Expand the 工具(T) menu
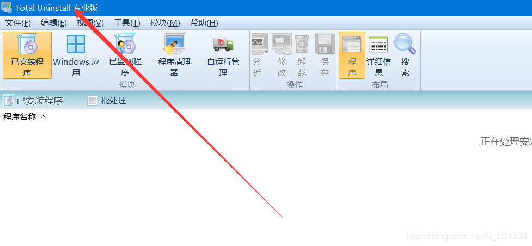This screenshot has height=246, width=532. point(127,23)
